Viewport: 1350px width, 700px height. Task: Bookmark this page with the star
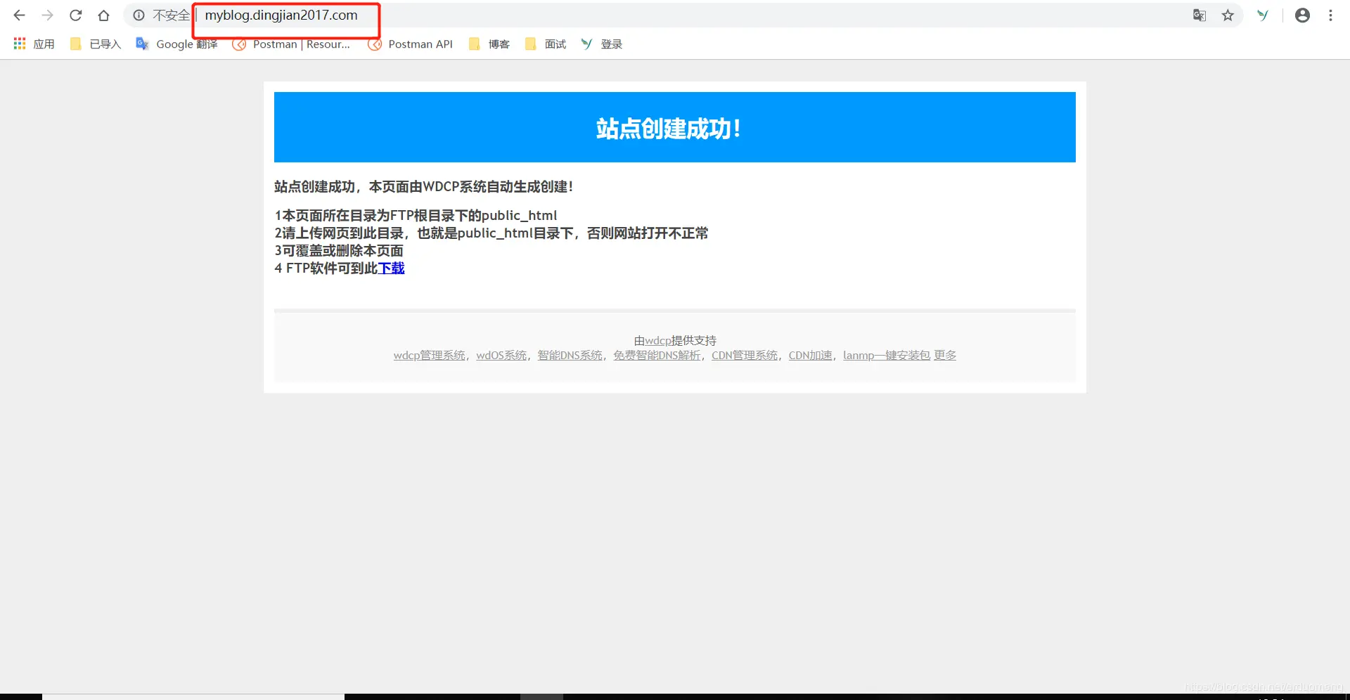(x=1228, y=15)
